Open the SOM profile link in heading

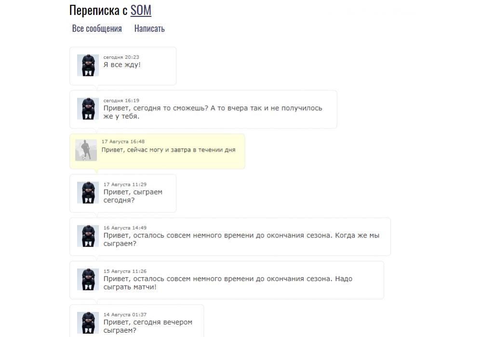click(x=141, y=10)
